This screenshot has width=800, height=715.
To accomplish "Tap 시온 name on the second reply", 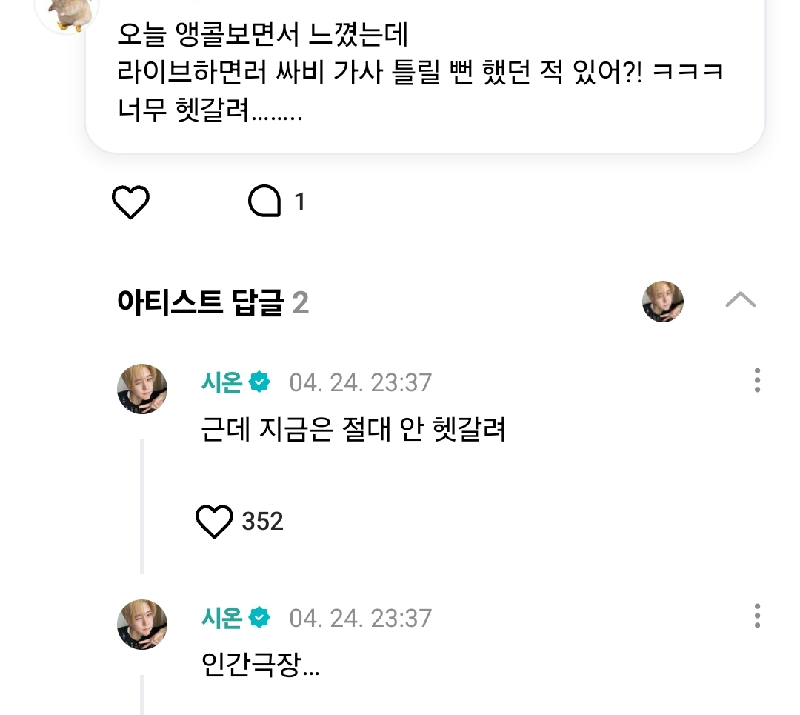I will pyautogui.click(x=222, y=618).
